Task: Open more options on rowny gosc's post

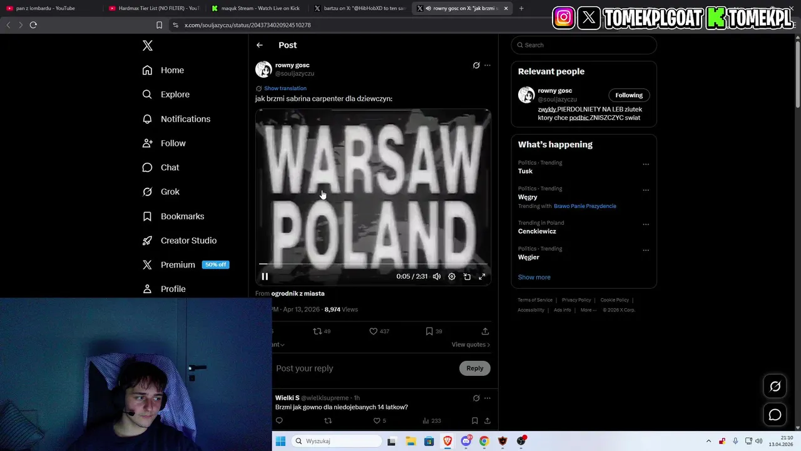Action: [x=487, y=65]
